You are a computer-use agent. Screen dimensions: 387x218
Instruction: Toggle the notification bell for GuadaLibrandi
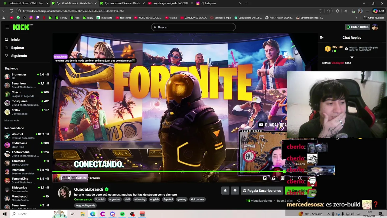point(225,191)
